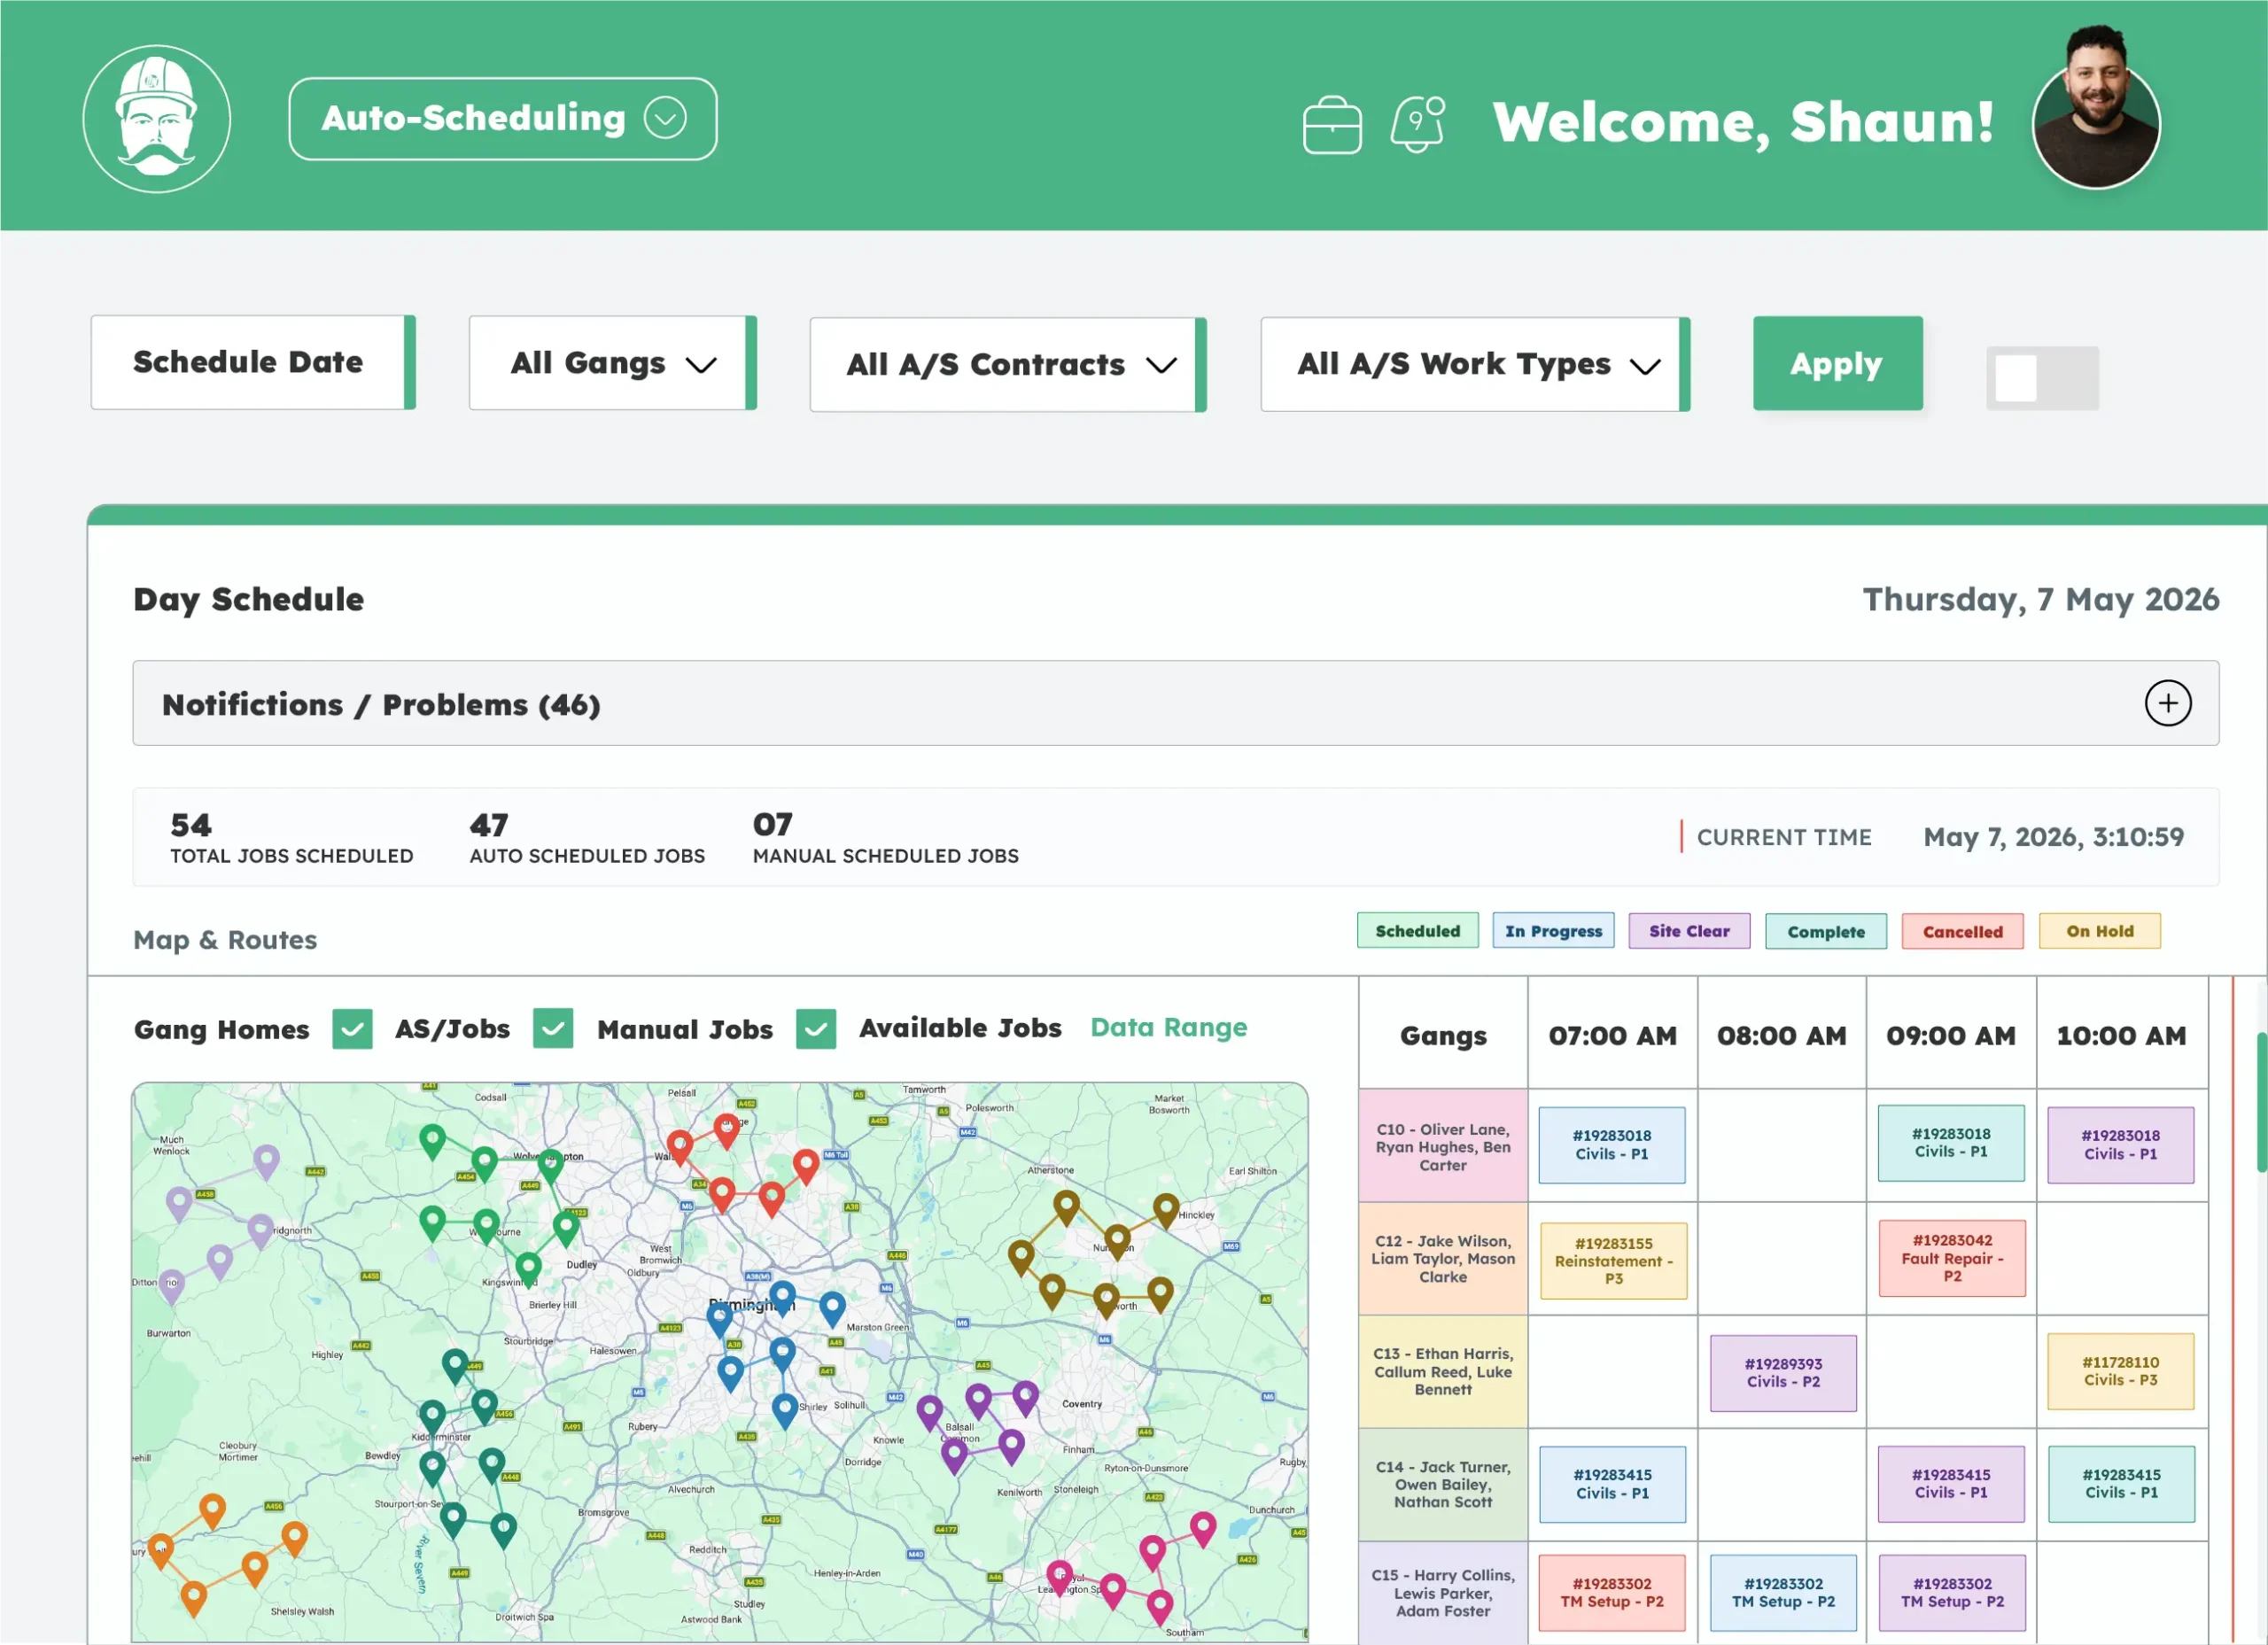Select olive map pin near Hinckley
Image resolution: width=2268 pixels, height=1645 pixels.
click(1166, 1211)
